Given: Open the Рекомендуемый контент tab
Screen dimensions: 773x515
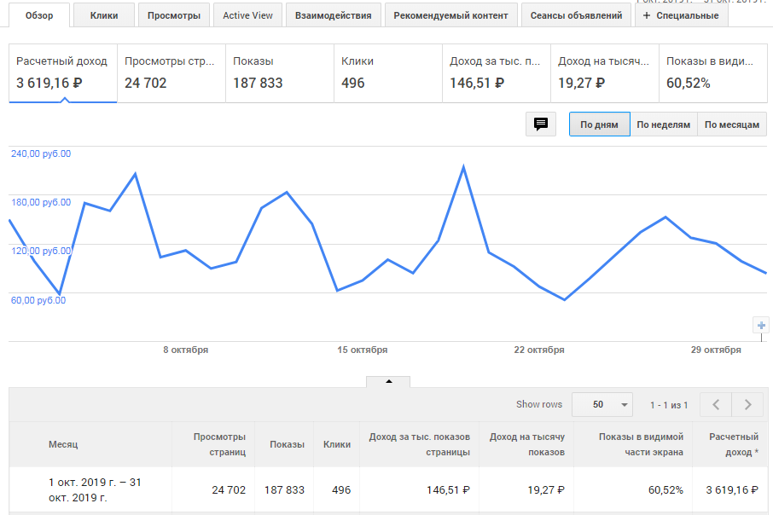Looking at the screenshot, I should [x=450, y=15].
